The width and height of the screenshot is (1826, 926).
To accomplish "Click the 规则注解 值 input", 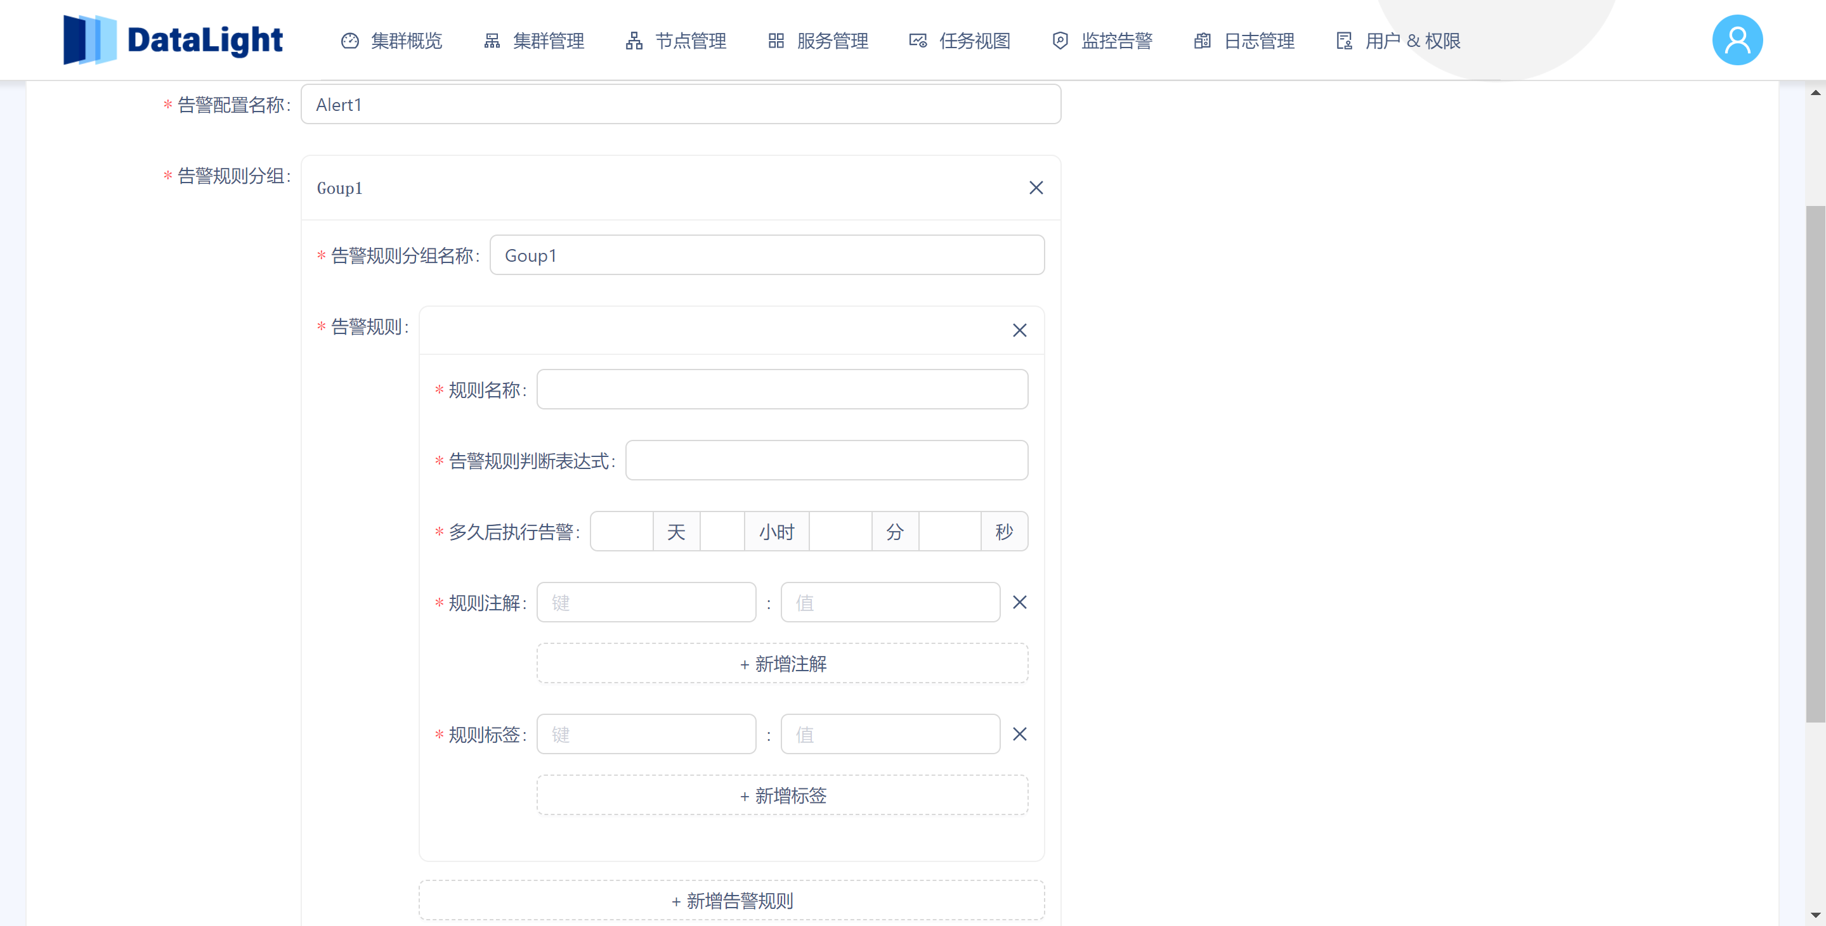I will 890,602.
